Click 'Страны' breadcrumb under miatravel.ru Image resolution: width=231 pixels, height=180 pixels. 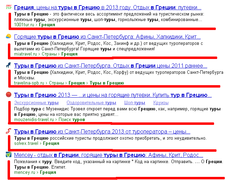tap(49, 54)
